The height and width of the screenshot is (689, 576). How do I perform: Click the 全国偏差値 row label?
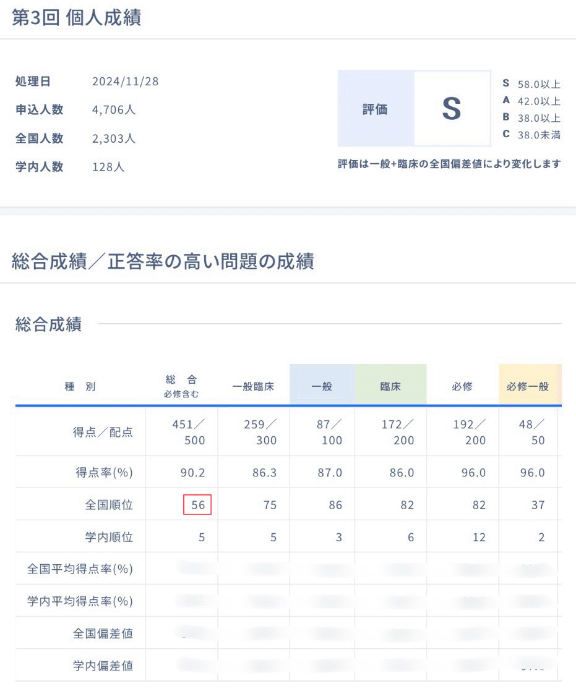[x=103, y=633]
